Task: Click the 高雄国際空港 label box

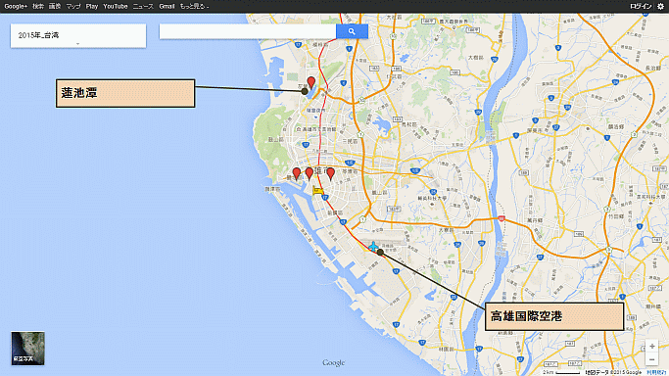Action: 554,316
